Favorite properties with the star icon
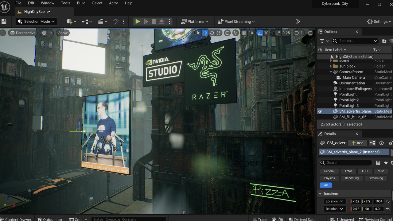 [386, 163]
